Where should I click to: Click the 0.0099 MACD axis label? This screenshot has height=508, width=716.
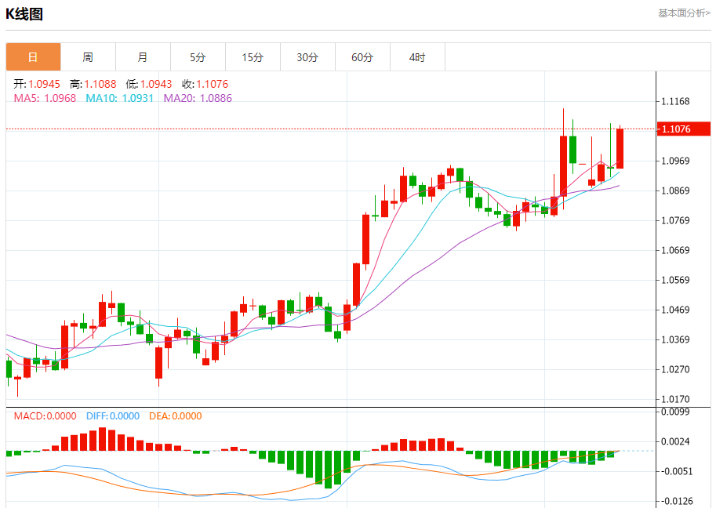tap(675, 412)
